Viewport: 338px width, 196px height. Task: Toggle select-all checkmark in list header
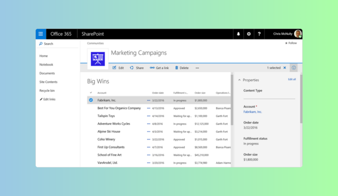click(91, 93)
